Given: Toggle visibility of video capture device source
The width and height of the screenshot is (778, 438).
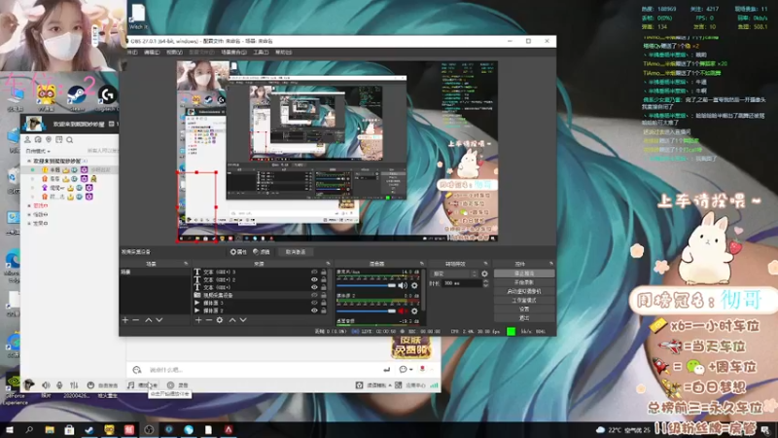Looking at the screenshot, I should click(x=314, y=295).
